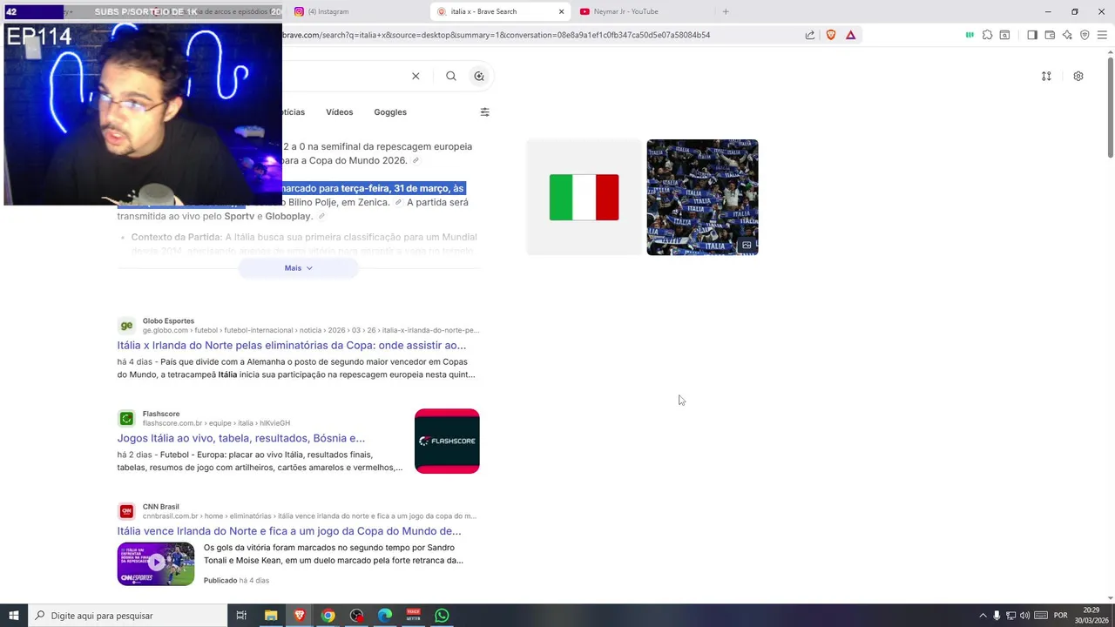Open Google Chrome from the taskbar
The height and width of the screenshot is (627, 1115).
point(328,616)
